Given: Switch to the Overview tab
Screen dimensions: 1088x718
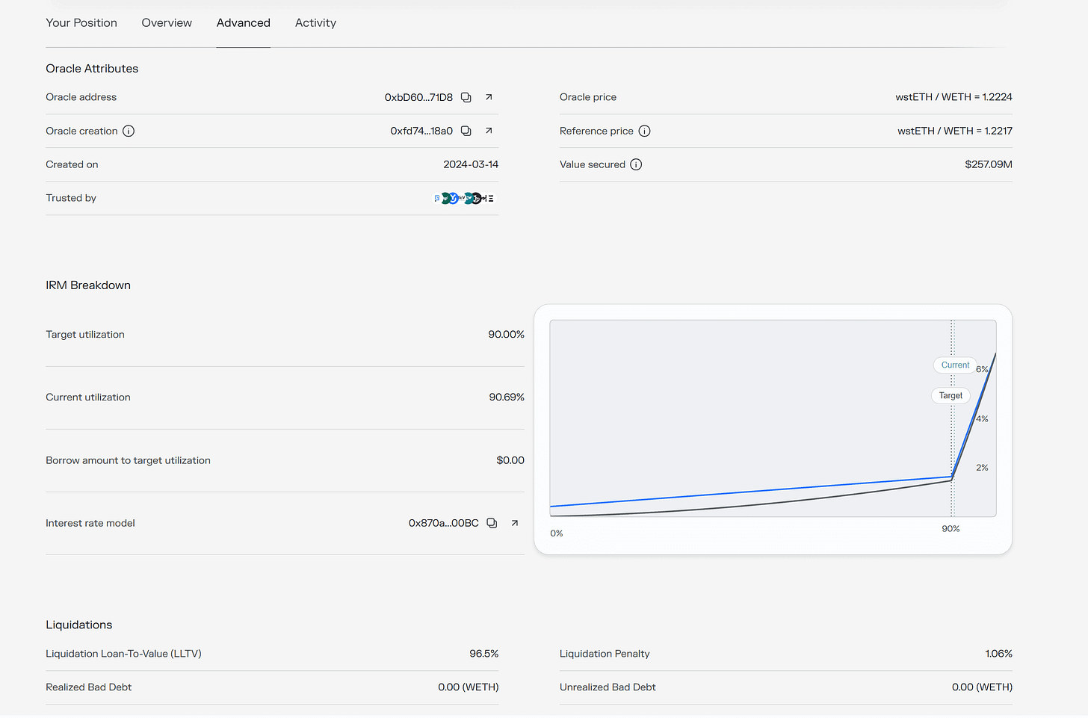Looking at the screenshot, I should (x=167, y=23).
